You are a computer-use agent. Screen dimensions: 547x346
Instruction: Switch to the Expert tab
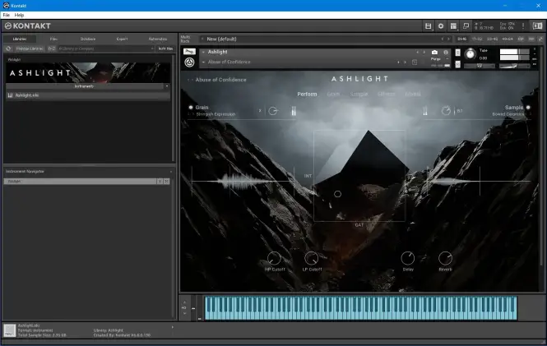coord(122,39)
